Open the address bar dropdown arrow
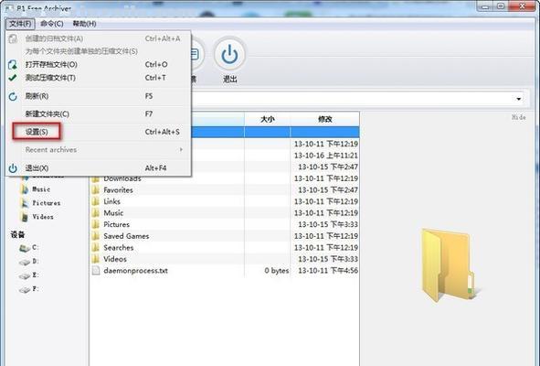This screenshot has width=540, height=366. (x=518, y=100)
